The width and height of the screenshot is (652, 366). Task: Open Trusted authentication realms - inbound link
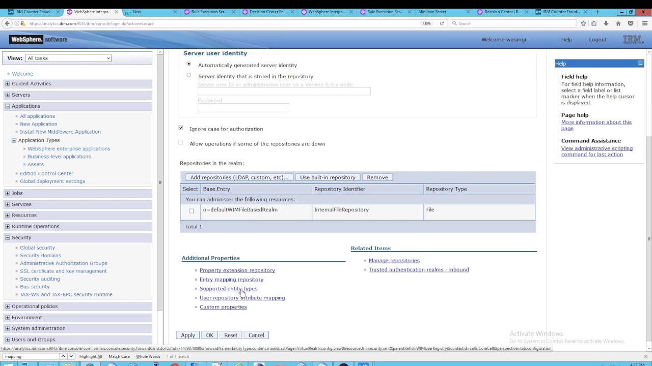pos(419,270)
